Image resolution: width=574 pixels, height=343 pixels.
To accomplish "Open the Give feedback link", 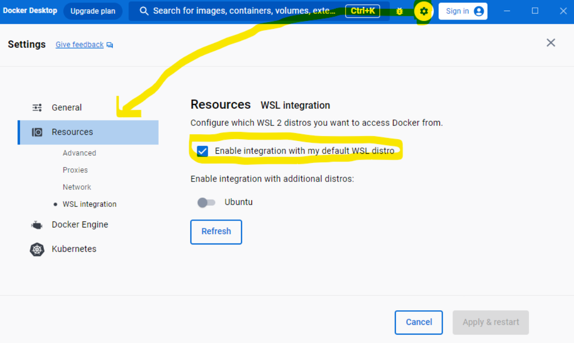I will [x=80, y=45].
